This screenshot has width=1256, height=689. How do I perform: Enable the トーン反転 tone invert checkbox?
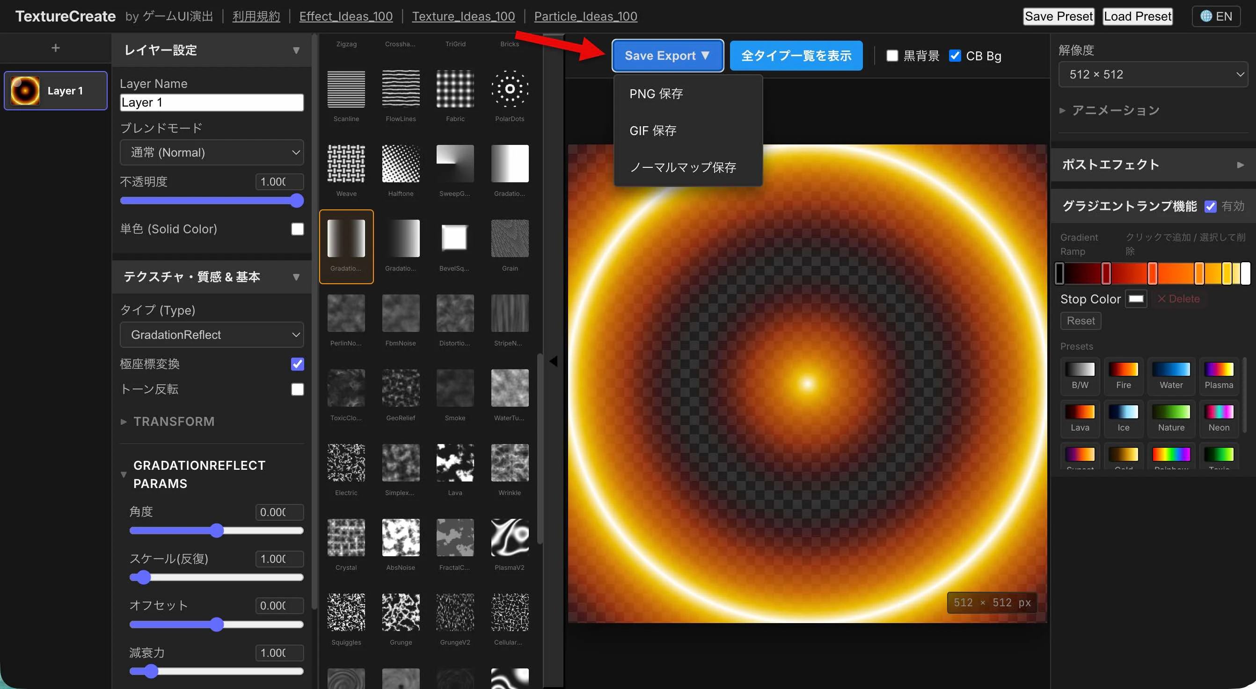click(298, 389)
